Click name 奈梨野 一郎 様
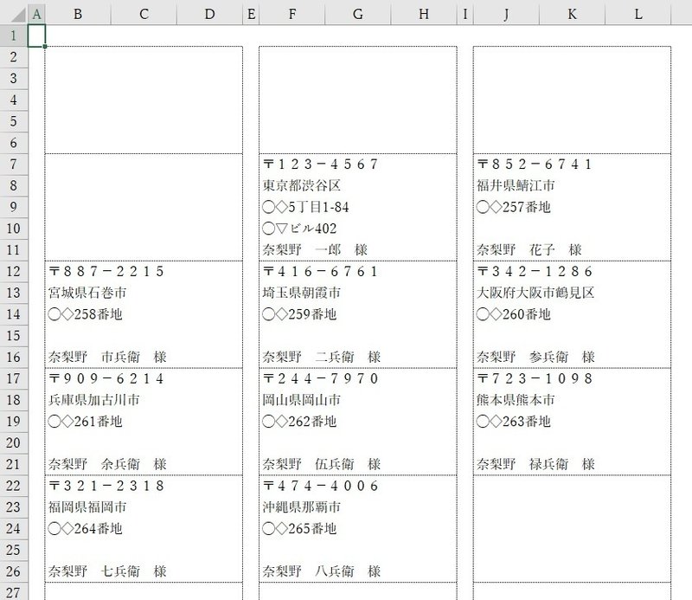The image size is (692, 600). (x=315, y=250)
